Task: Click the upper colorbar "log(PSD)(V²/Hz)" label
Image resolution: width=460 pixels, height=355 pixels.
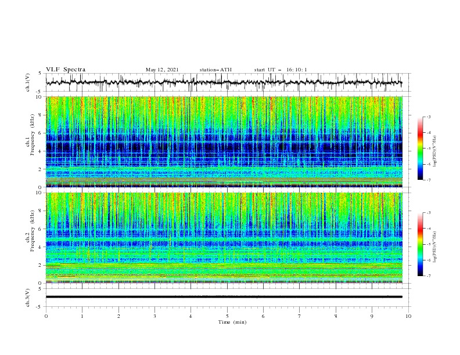Action: click(434, 151)
